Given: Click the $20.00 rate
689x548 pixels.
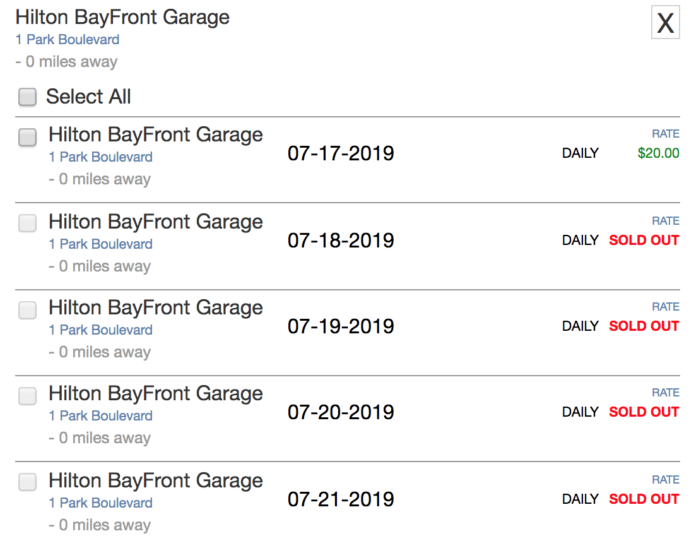Looking at the screenshot, I should 658,153.
